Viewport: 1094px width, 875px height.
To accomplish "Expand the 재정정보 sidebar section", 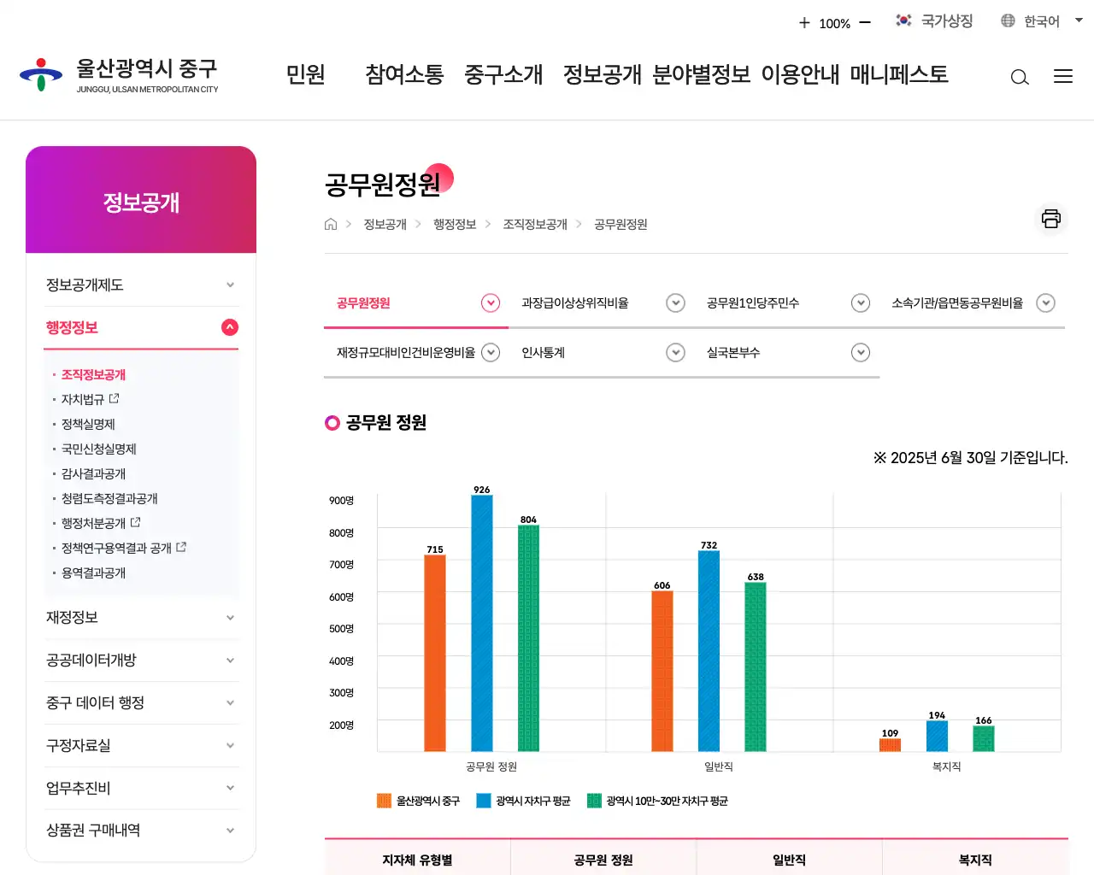I will click(x=141, y=617).
